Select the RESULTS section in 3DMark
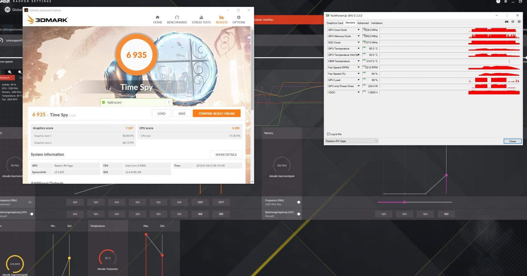Image resolution: width=527 pixels, height=276 pixels. click(221, 20)
